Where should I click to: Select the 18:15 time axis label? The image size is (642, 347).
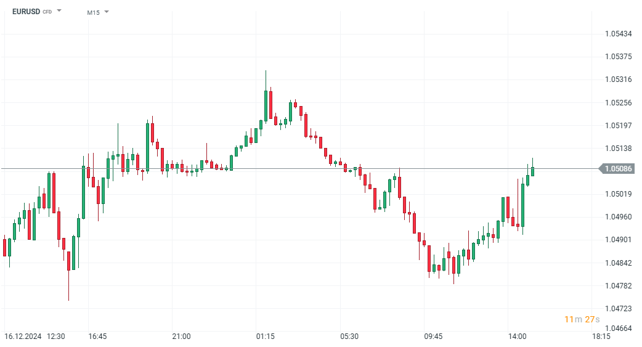[x=601, y=337]
